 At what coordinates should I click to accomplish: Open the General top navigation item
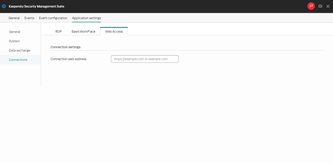pos(14,18)
